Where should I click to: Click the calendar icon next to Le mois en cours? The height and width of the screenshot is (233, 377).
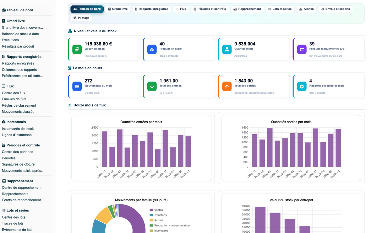[69, 68]
